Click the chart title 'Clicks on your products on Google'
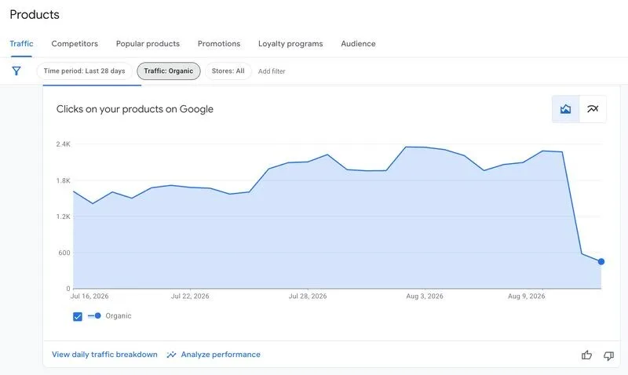This screenshot has height=375, width=628. 134,109
